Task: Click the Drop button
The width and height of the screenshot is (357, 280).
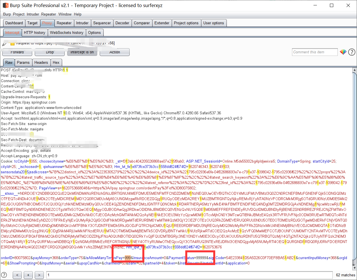Action: [x=50, y=52]
